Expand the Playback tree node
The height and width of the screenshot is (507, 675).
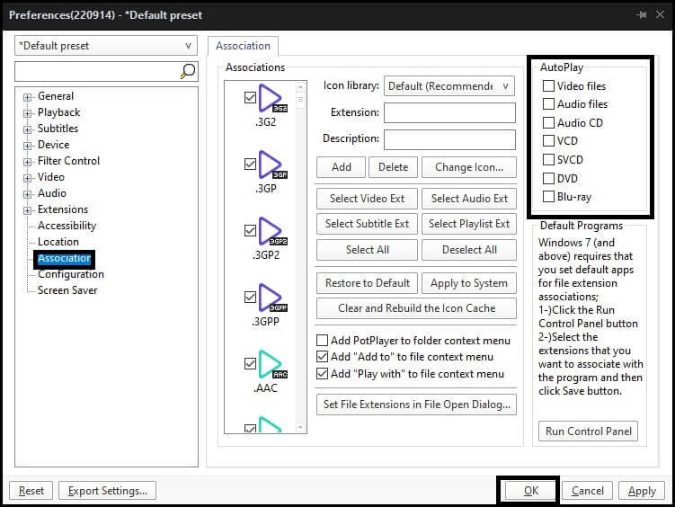tap(28, 113)
